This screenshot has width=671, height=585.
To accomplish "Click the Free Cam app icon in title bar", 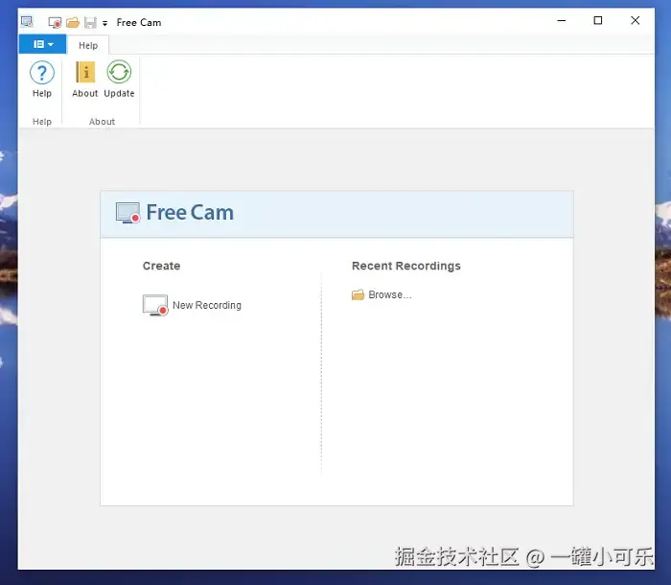I will point(27,21).
